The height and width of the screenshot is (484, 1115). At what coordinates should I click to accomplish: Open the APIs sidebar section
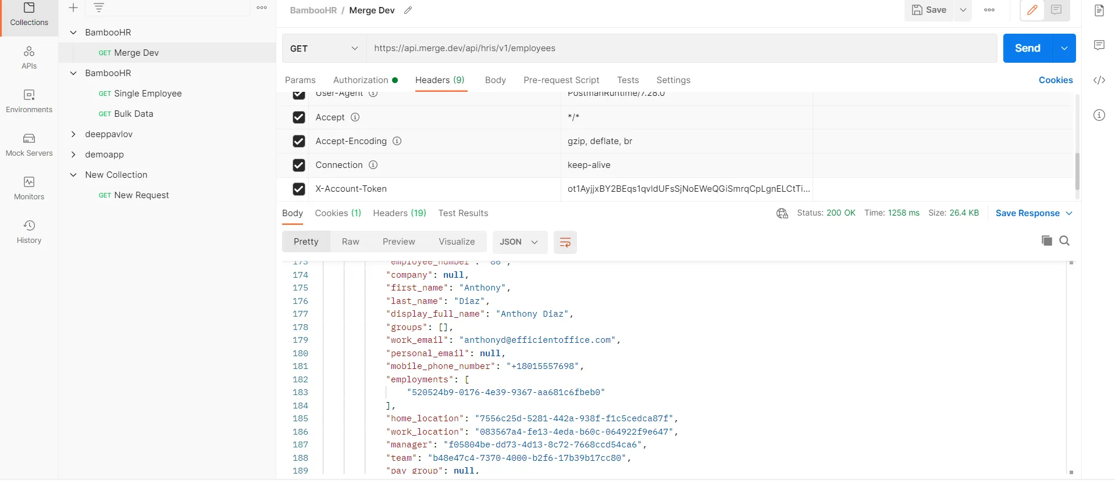(29, 58)
